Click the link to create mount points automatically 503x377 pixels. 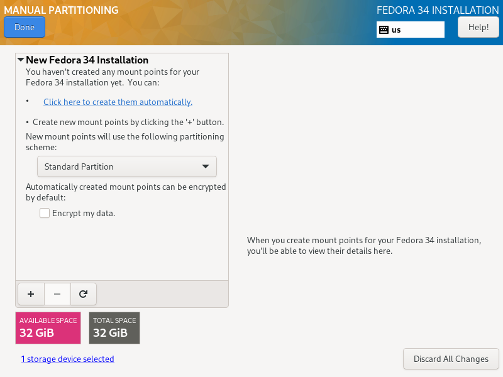(118, 102)
